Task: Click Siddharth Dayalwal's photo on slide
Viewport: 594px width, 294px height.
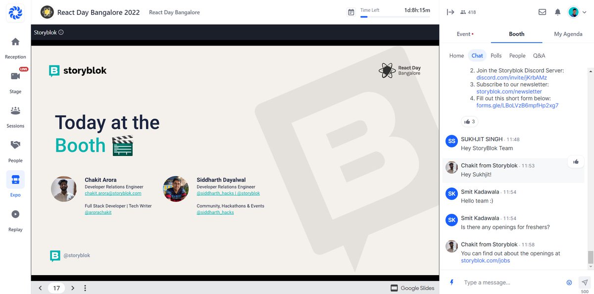Action: [176, 189]
